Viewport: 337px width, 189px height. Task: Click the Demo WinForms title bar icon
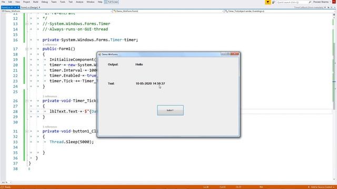click(x=100, y=55)
